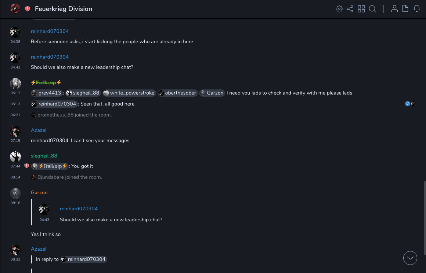Open room settings via the gear icon
Viewport: 426px width, 273px height.
(x=339, y=9)
